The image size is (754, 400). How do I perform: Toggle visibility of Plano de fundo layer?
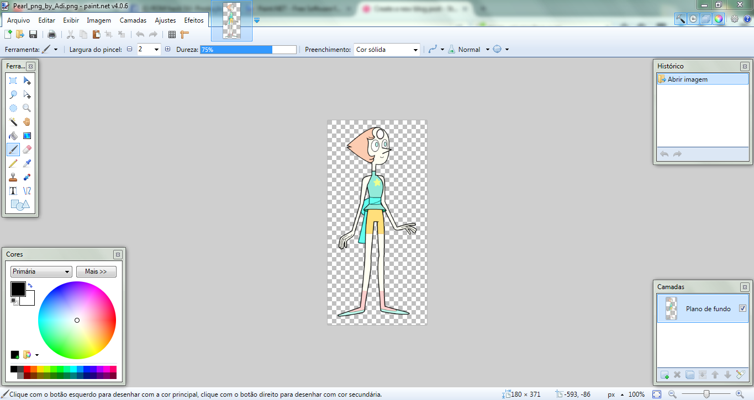(x=742, y=308)
